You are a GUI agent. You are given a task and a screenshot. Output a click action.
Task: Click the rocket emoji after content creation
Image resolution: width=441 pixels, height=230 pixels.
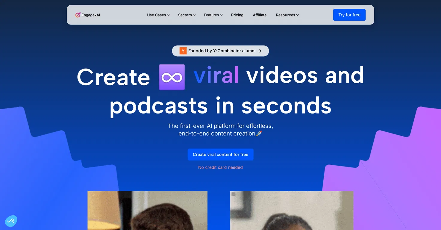pos(259,134)
